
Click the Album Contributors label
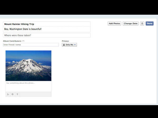tap(12, 41)
